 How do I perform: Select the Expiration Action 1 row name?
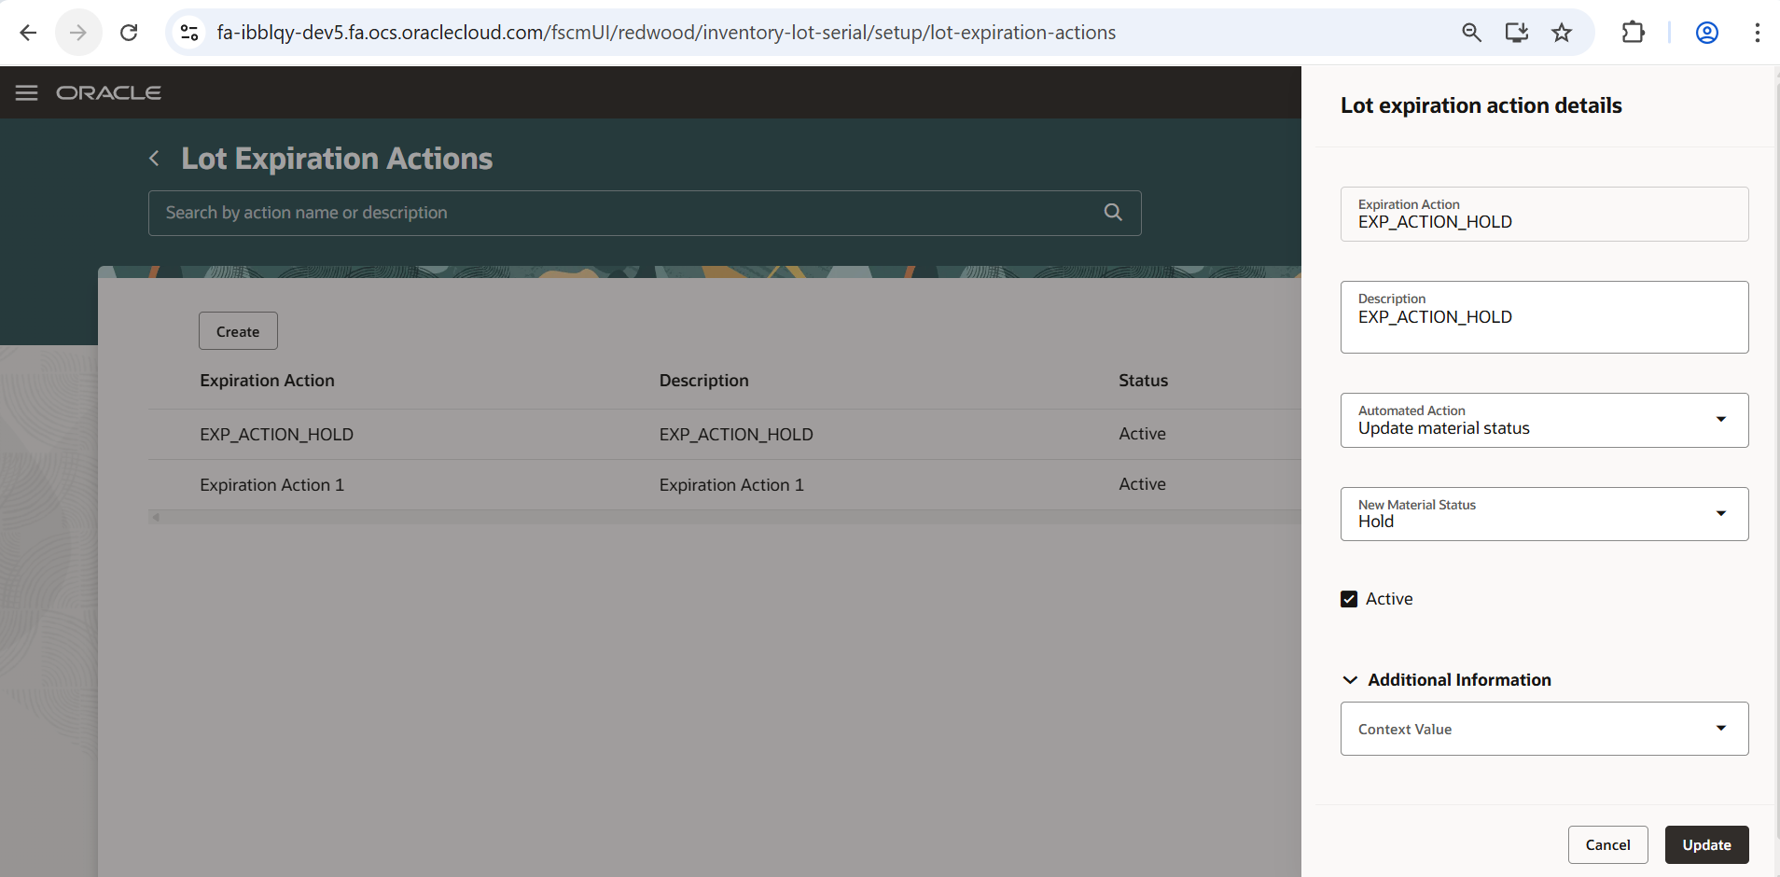(271, 485)
